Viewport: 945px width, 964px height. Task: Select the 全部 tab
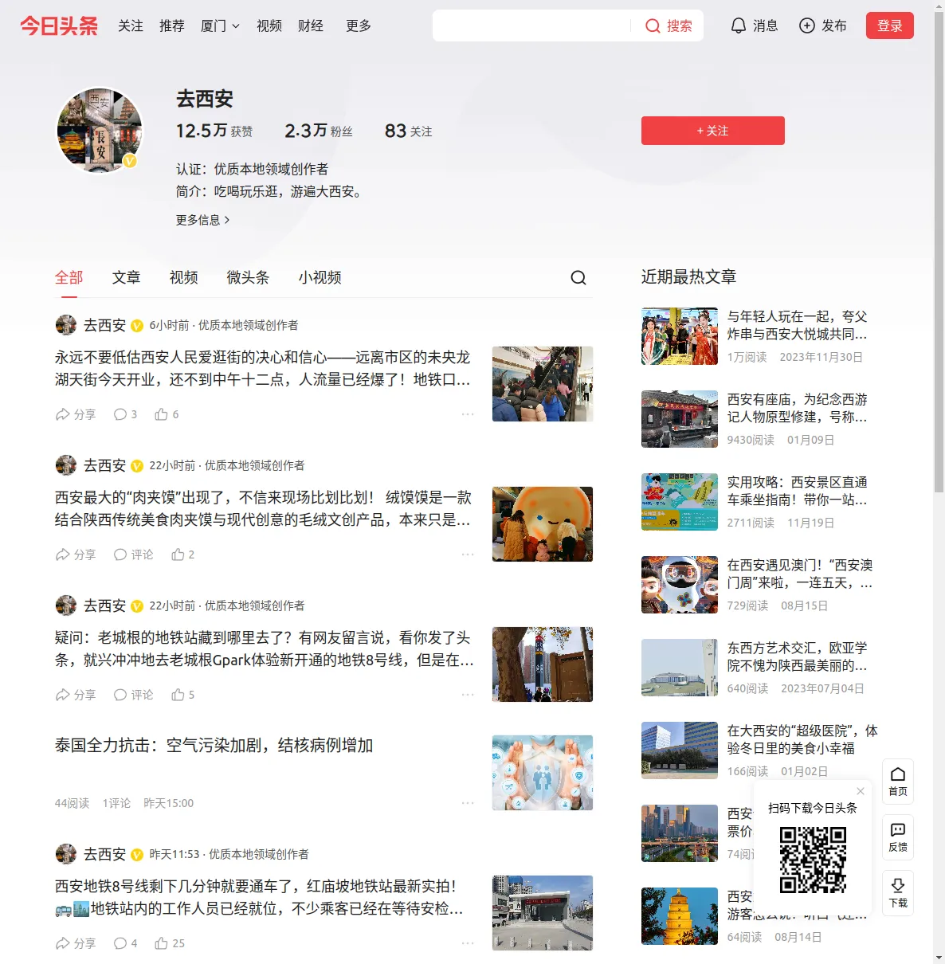point(69,277)
